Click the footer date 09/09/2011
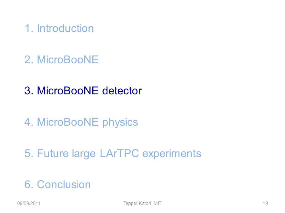This screenshot has width=285, height=213. 29,204
